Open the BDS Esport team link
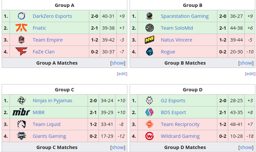 point(173,112)
